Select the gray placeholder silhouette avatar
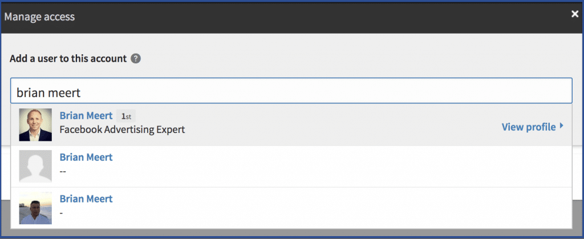 [35, 166]
